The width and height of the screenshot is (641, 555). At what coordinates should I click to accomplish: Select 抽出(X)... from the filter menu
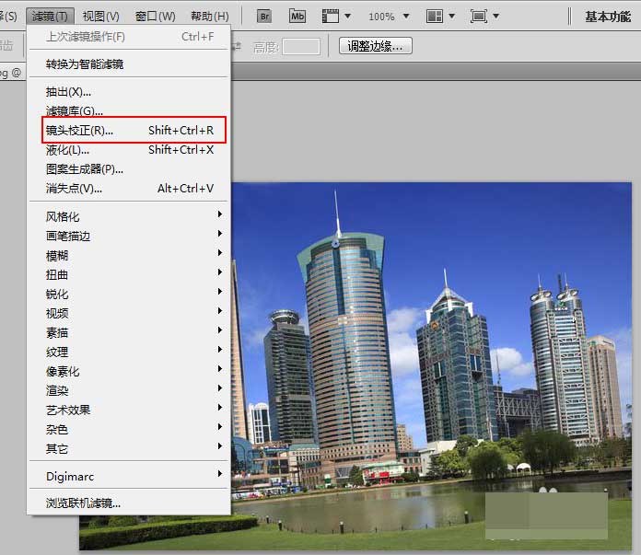click(128, 92)
